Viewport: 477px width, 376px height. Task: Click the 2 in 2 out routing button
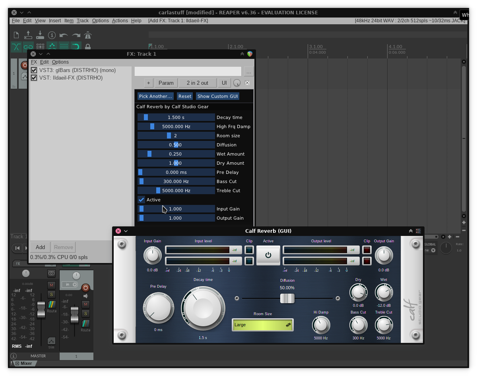[198, 83]
